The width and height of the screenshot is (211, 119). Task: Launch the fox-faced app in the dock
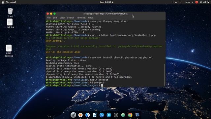pos(80,115)
